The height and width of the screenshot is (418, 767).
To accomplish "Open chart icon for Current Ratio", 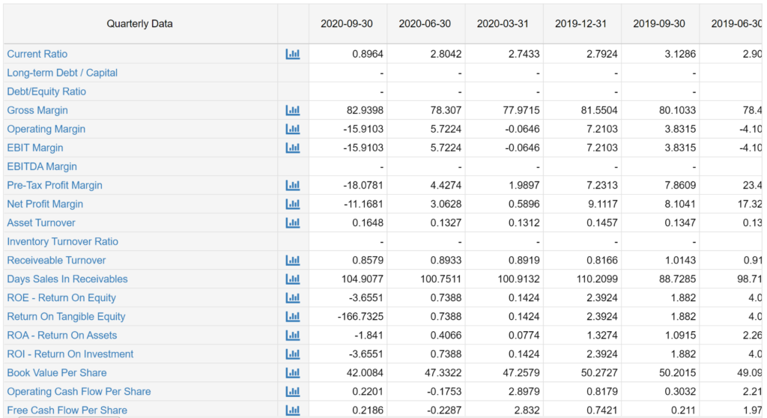I will 292,54.
